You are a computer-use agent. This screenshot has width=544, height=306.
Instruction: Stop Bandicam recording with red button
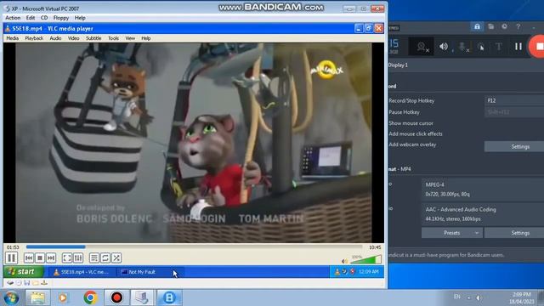tap(538, 47)
